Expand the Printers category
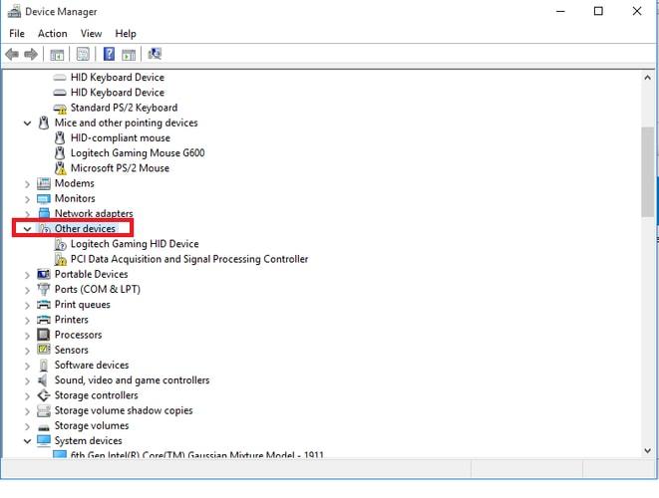 [x=27, y=321]
